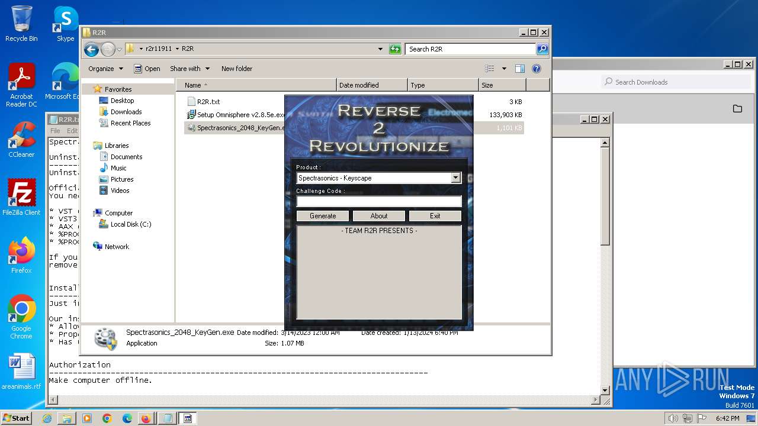This screenshot has height=426, width=758.
Task: Expand the address bar history dropdown
Action: (380, 49)
